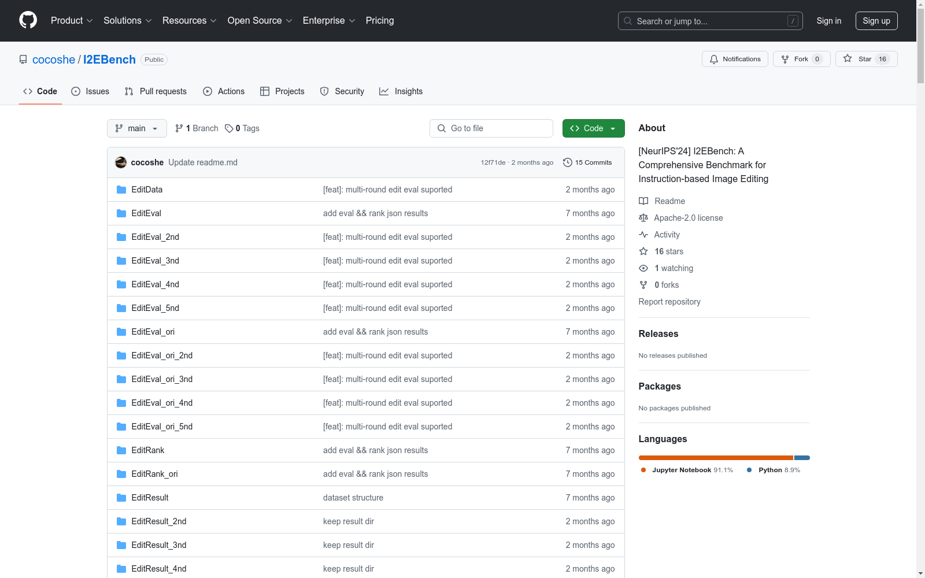Open the Product menu dropdown
The height and width of the screenshot is (578, 925).
(72, 21)
